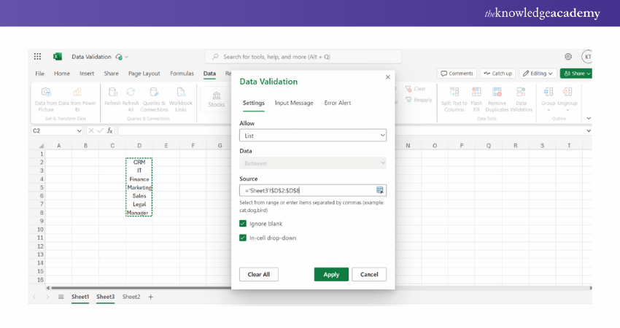Viewport: 620px width, 328px height.
Task: Expand the Name Box dropdown arrow
Action: pos(80,130)
